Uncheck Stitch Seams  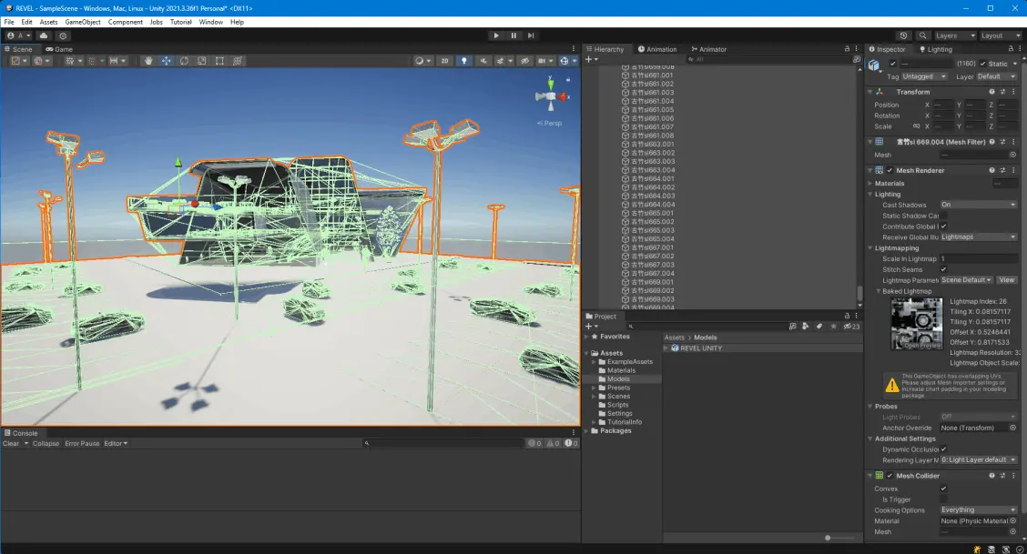click(x=944, y=269)
